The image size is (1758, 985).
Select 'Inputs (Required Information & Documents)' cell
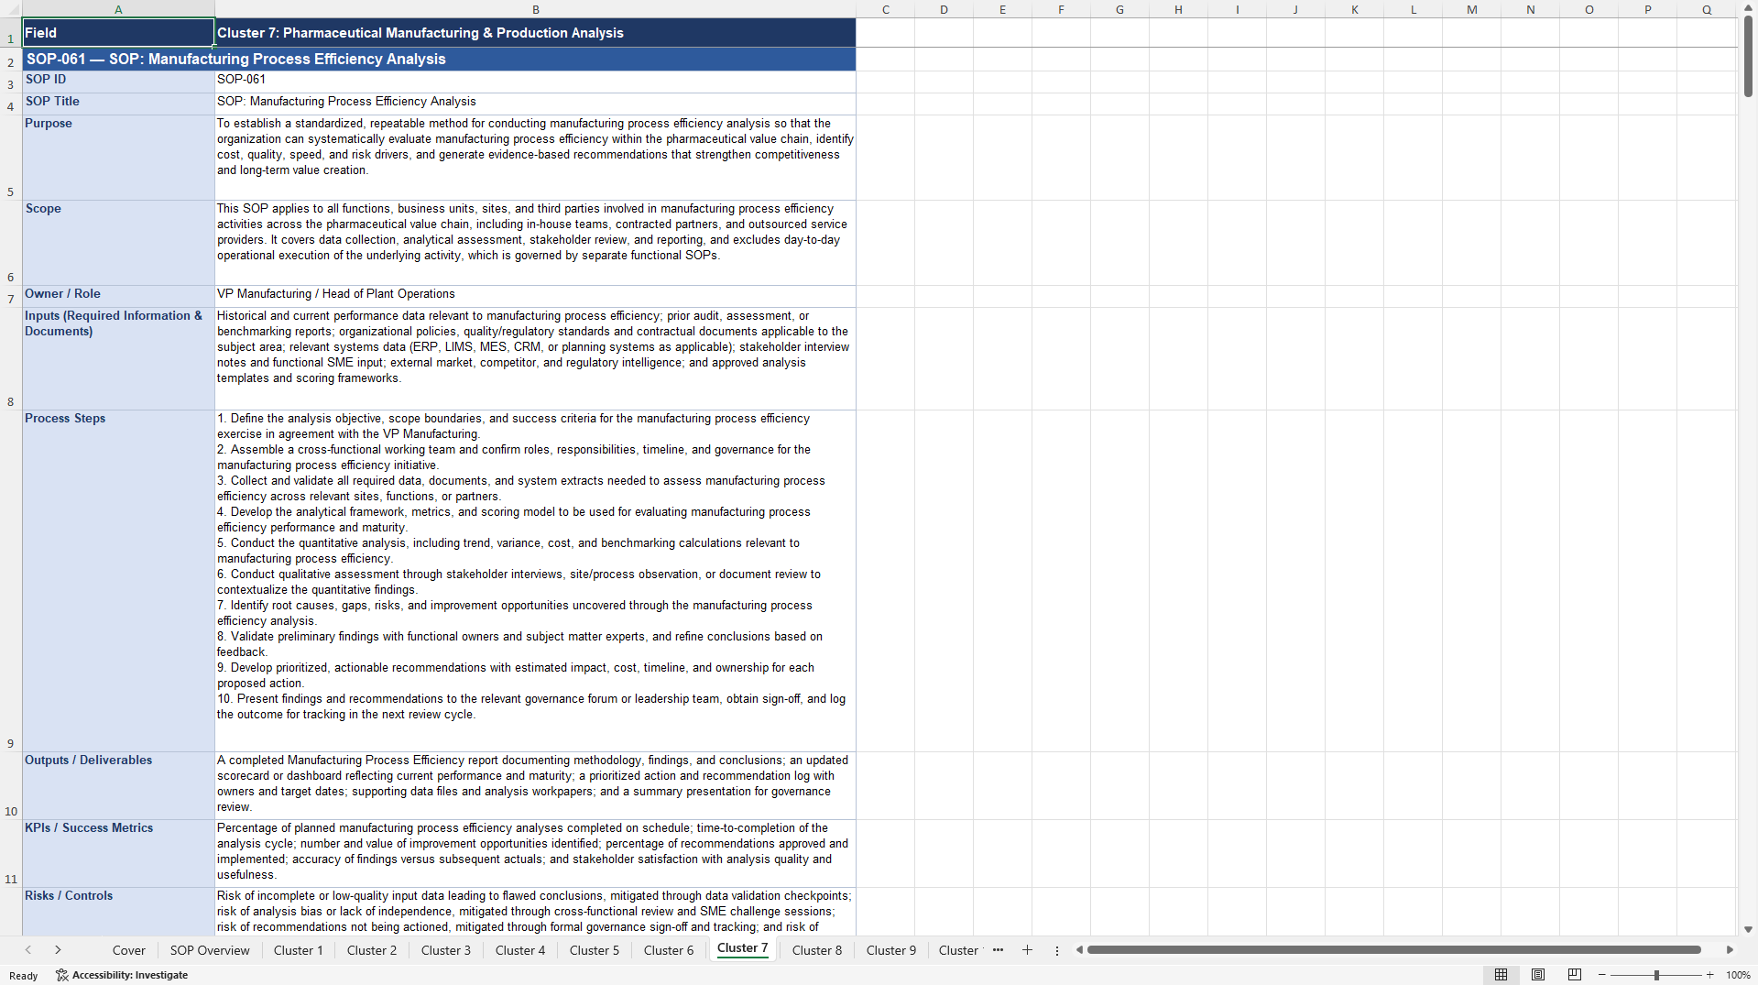pyautogui.click(x=118, y=358)
